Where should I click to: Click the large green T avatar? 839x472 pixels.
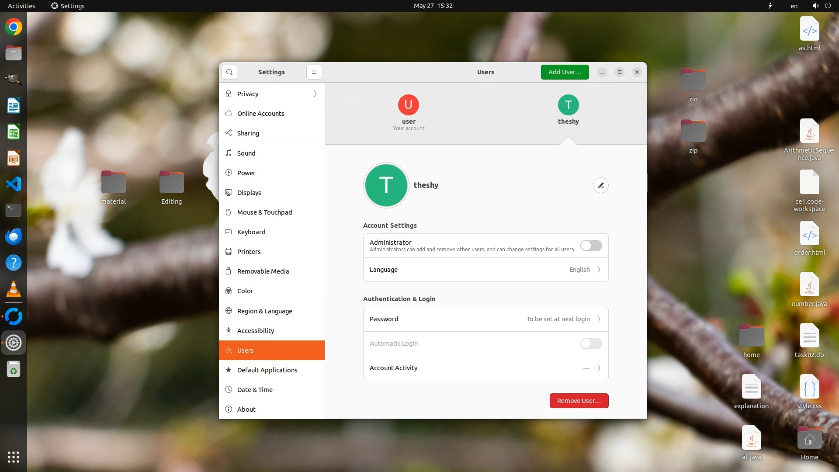[x=386, y=185]
